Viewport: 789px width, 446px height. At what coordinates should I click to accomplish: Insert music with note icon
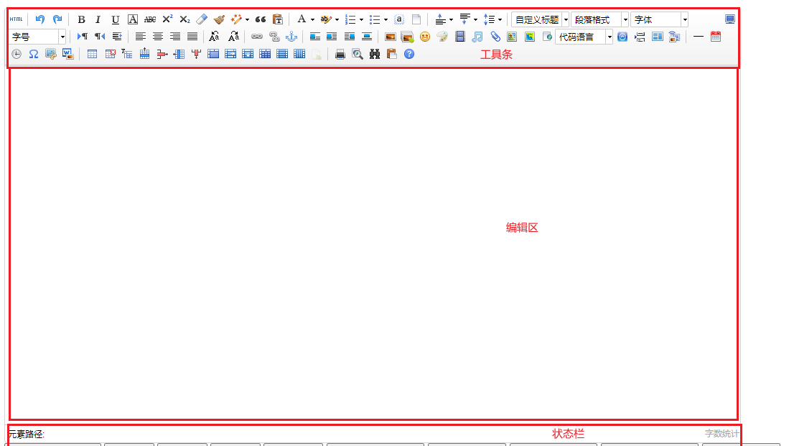pos(477,37)
